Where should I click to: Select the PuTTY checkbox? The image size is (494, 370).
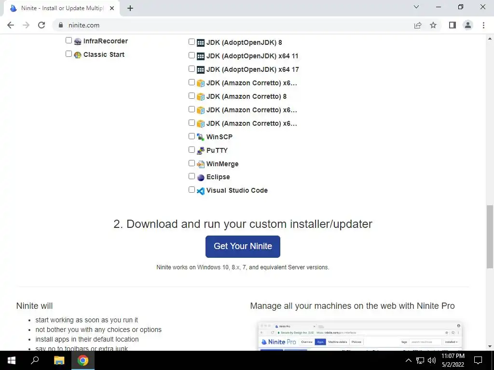(x=192, y=150)
